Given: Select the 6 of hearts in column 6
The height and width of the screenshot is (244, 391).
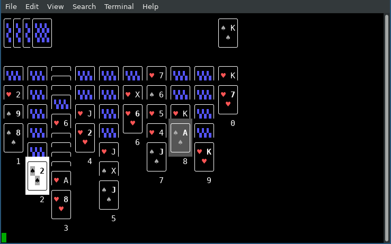Looking at the screenshot, I should [132, 119].
